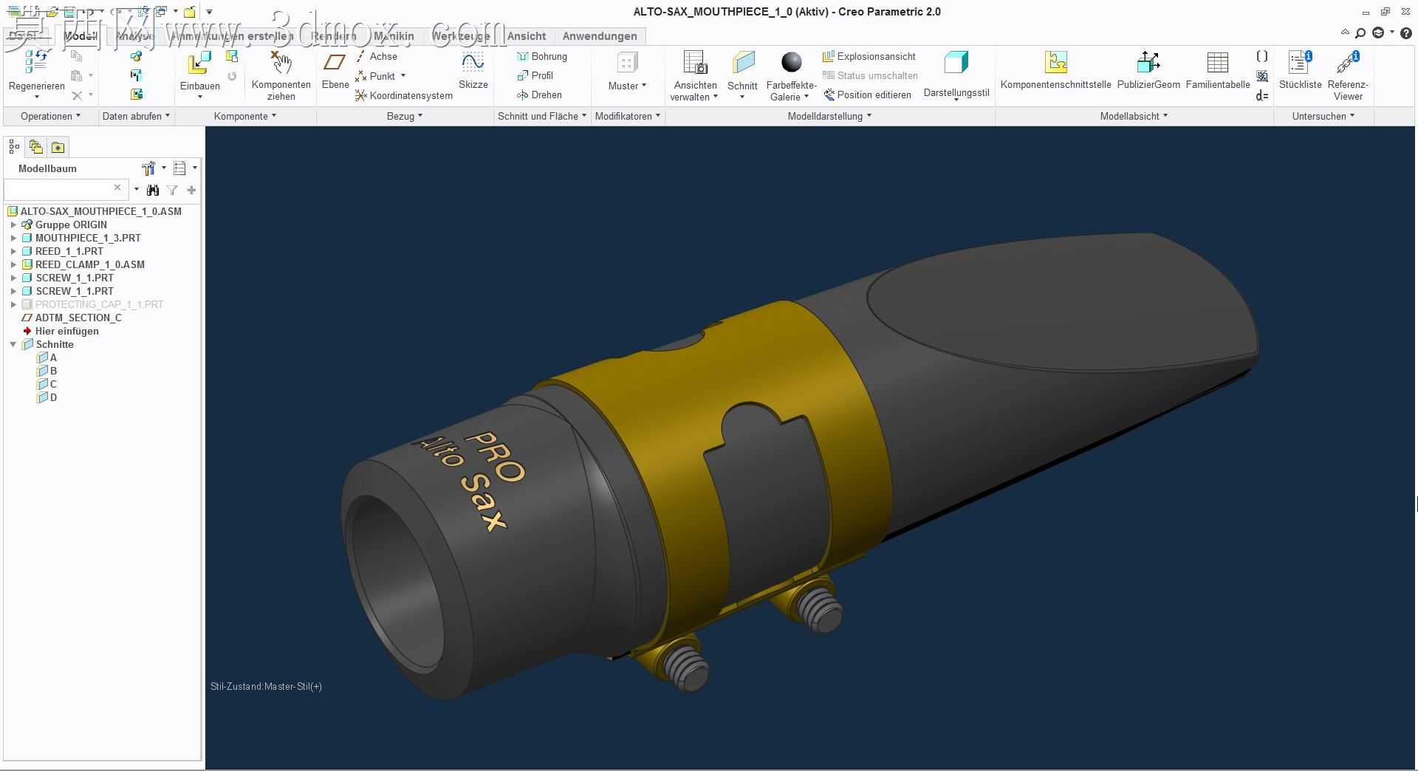This screenshot has width=1418, height=771.
Task: Select section D under Schnitte
Action: pyautogui.click(x=53, y=397)
